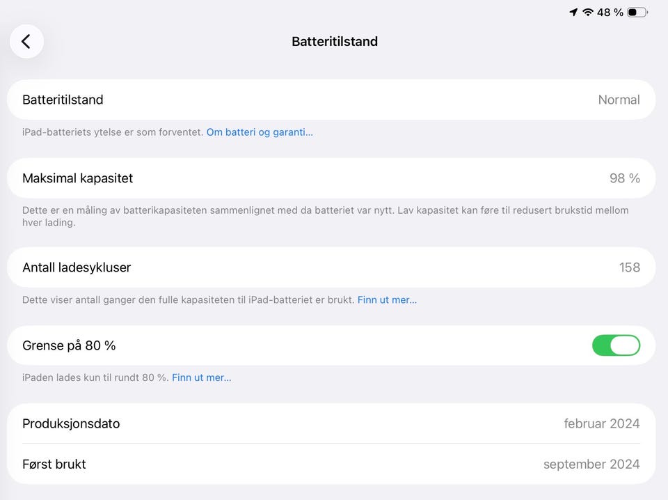Viewport: 668px width, 500px height.
Task: Disable the Grense på 80 % switch
Action: pyautogui.click(x=616, y=345)
